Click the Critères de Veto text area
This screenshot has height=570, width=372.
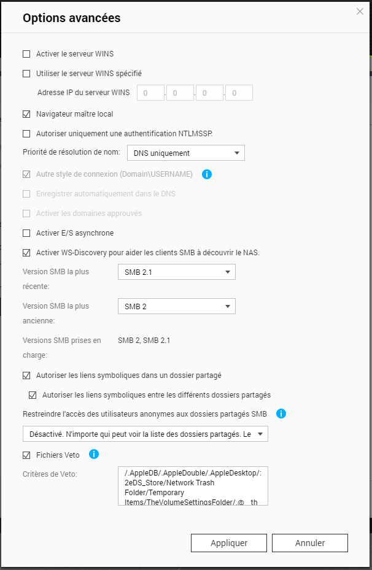(193, 485)
